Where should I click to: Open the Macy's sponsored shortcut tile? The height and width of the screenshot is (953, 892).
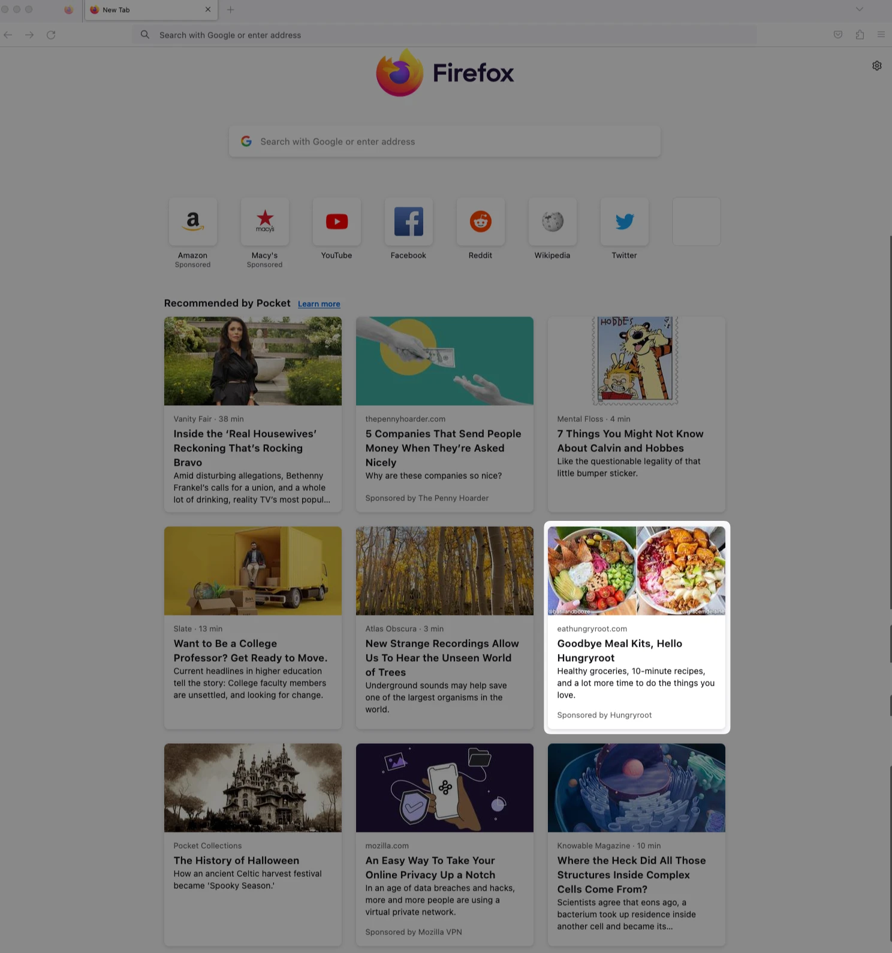coord(265,222)
